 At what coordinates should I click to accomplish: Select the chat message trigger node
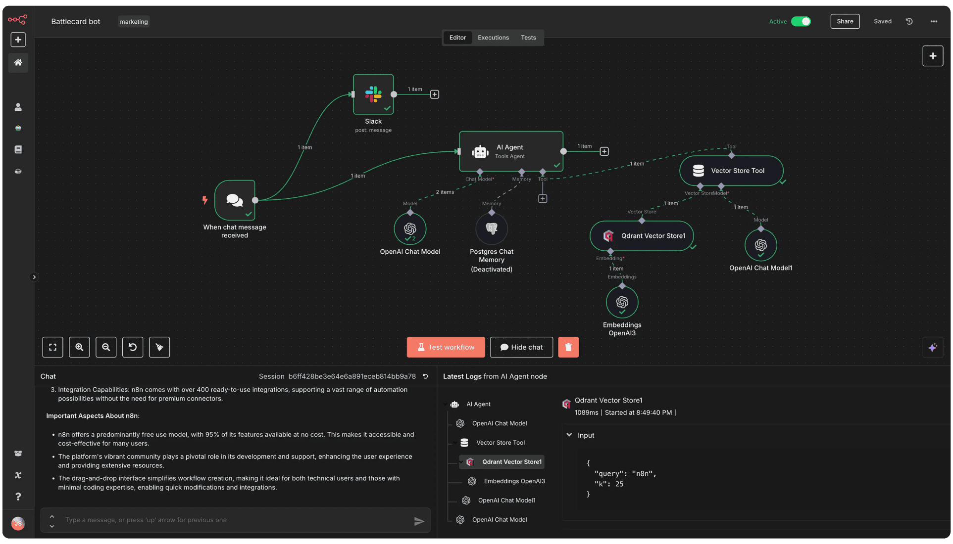pos(235,200)
